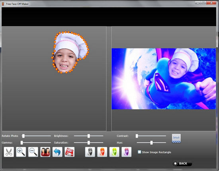Click the BACK button
Screen dimensions: 219x171
tap(182, 163)
